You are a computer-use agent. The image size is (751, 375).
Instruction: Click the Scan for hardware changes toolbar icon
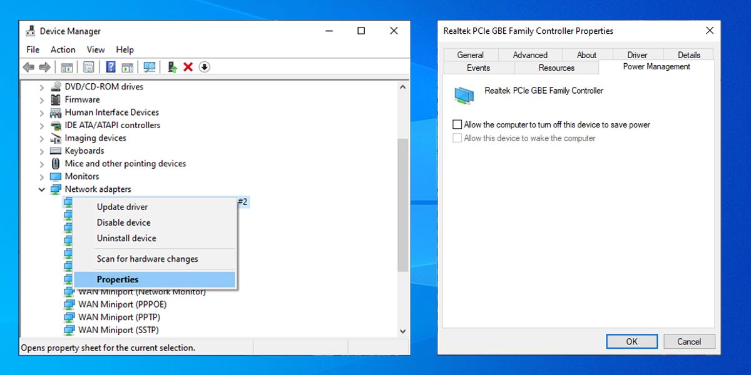click(x=151, y=67)
